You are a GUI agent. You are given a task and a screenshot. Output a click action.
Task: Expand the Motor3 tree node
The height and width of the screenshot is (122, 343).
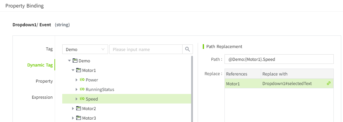click(73, 118)
